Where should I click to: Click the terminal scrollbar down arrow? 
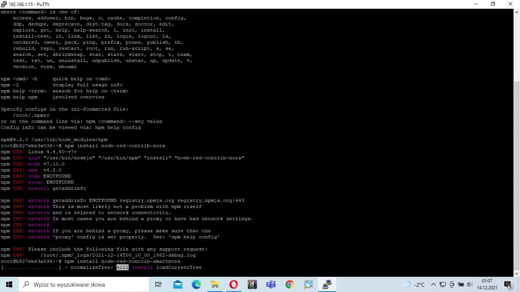tap(517, 273)
